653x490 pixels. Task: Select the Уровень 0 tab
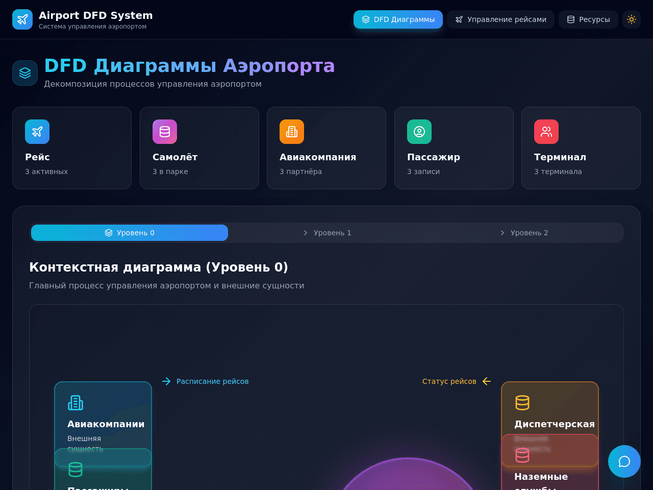(130, 233)
